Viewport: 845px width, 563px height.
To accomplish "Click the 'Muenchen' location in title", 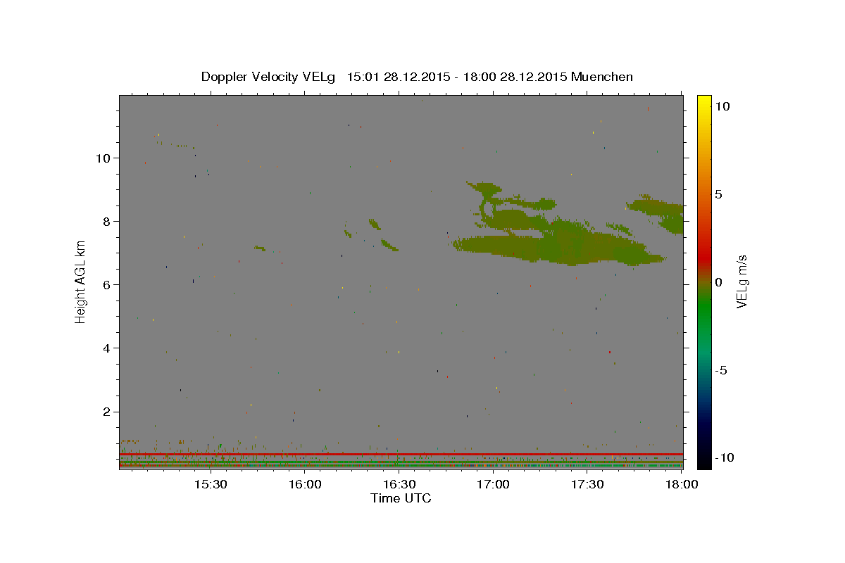I will [x=602, y=77].
